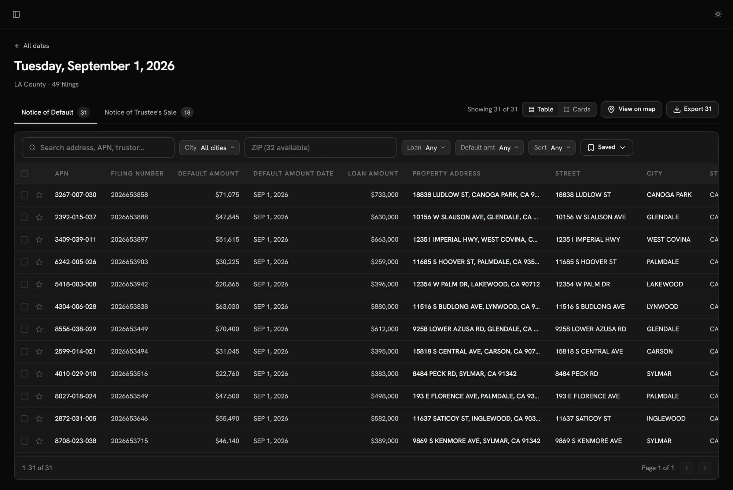Star the 5418-003-008 row
733x490 pixels.
(x=39, y=284)
